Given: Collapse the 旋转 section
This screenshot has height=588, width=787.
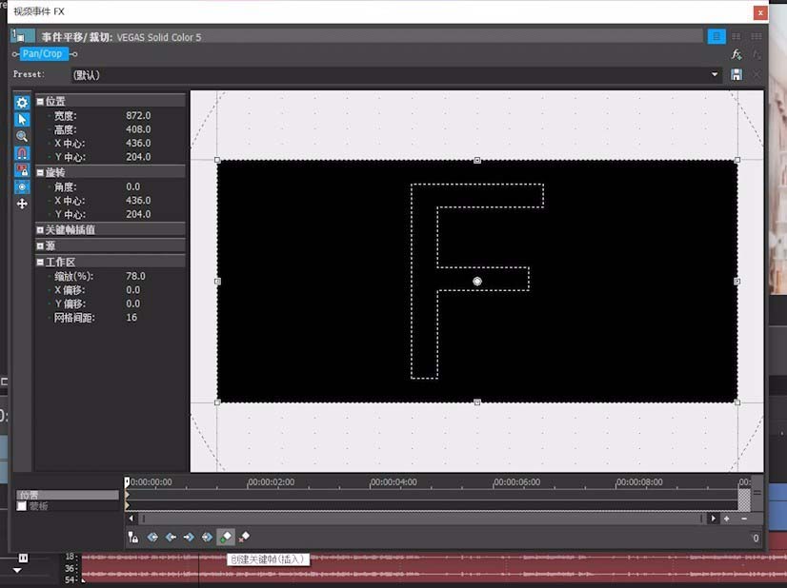Looking at the screenshot, I should click(x=40, y=172).
